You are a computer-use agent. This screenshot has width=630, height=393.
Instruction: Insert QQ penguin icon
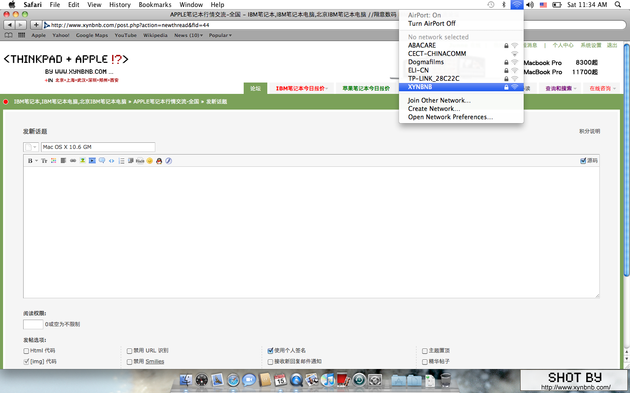click(159, 161)
